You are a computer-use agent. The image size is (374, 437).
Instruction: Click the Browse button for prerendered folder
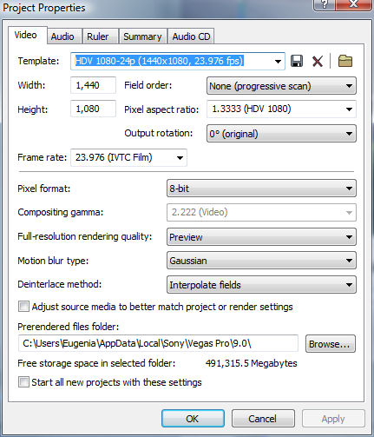tap(331, 344)
